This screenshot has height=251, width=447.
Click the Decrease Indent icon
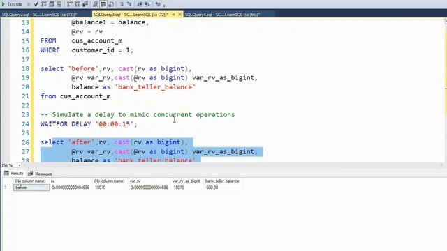coord(140,4)
